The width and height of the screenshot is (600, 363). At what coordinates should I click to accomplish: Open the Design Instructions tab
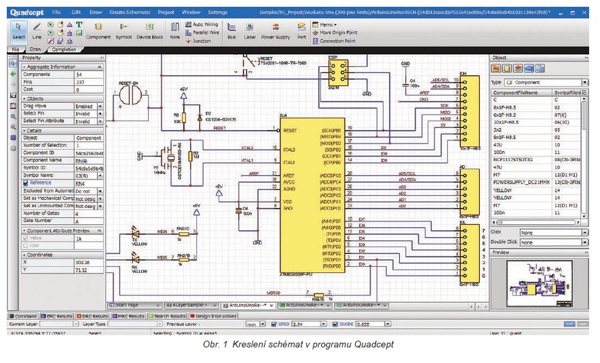pos(213,316)
